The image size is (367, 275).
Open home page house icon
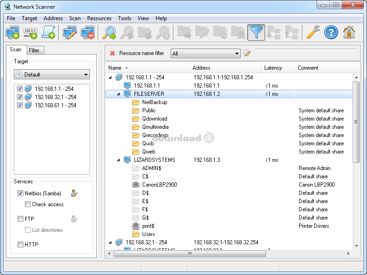pos(349,33)
